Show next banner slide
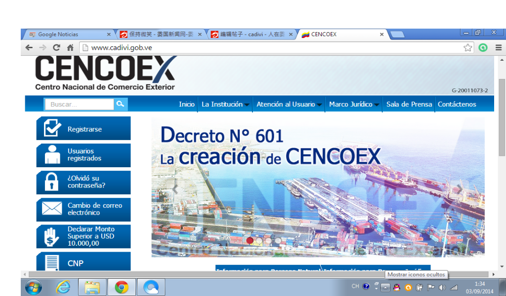Viewport: 506px width, 296px height. click(x=460, y=189)
